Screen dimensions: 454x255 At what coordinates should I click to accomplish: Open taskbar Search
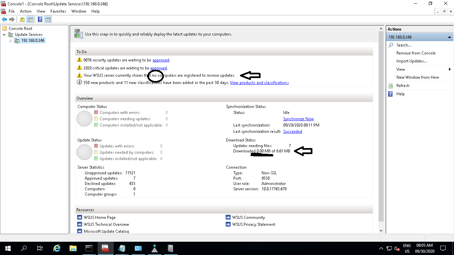point(24,248)
